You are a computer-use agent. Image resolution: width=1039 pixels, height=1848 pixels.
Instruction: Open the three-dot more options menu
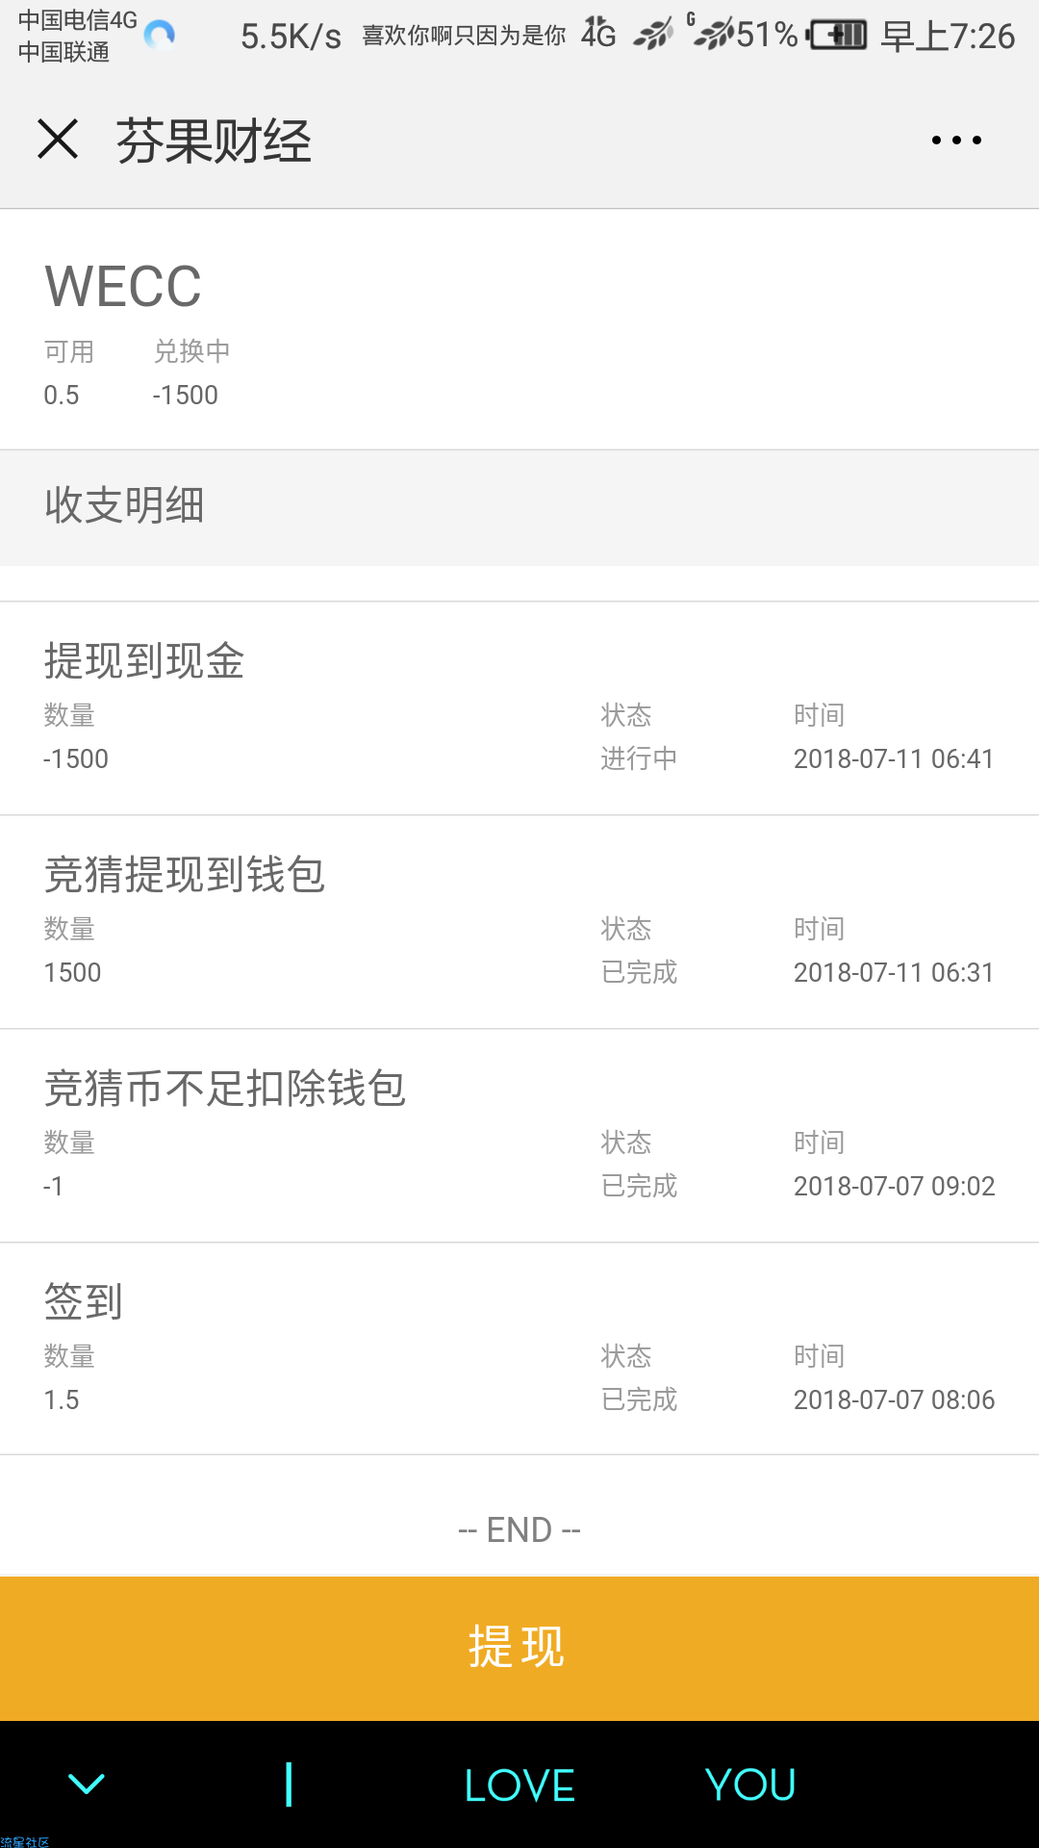956,141
